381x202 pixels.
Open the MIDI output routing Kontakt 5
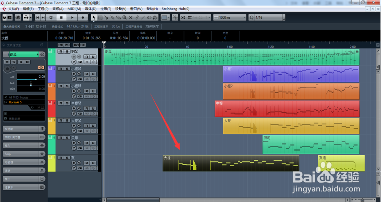(24, 102)
